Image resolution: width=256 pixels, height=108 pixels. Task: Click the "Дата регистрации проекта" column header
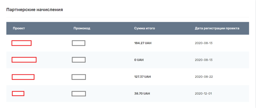(217, 28)
